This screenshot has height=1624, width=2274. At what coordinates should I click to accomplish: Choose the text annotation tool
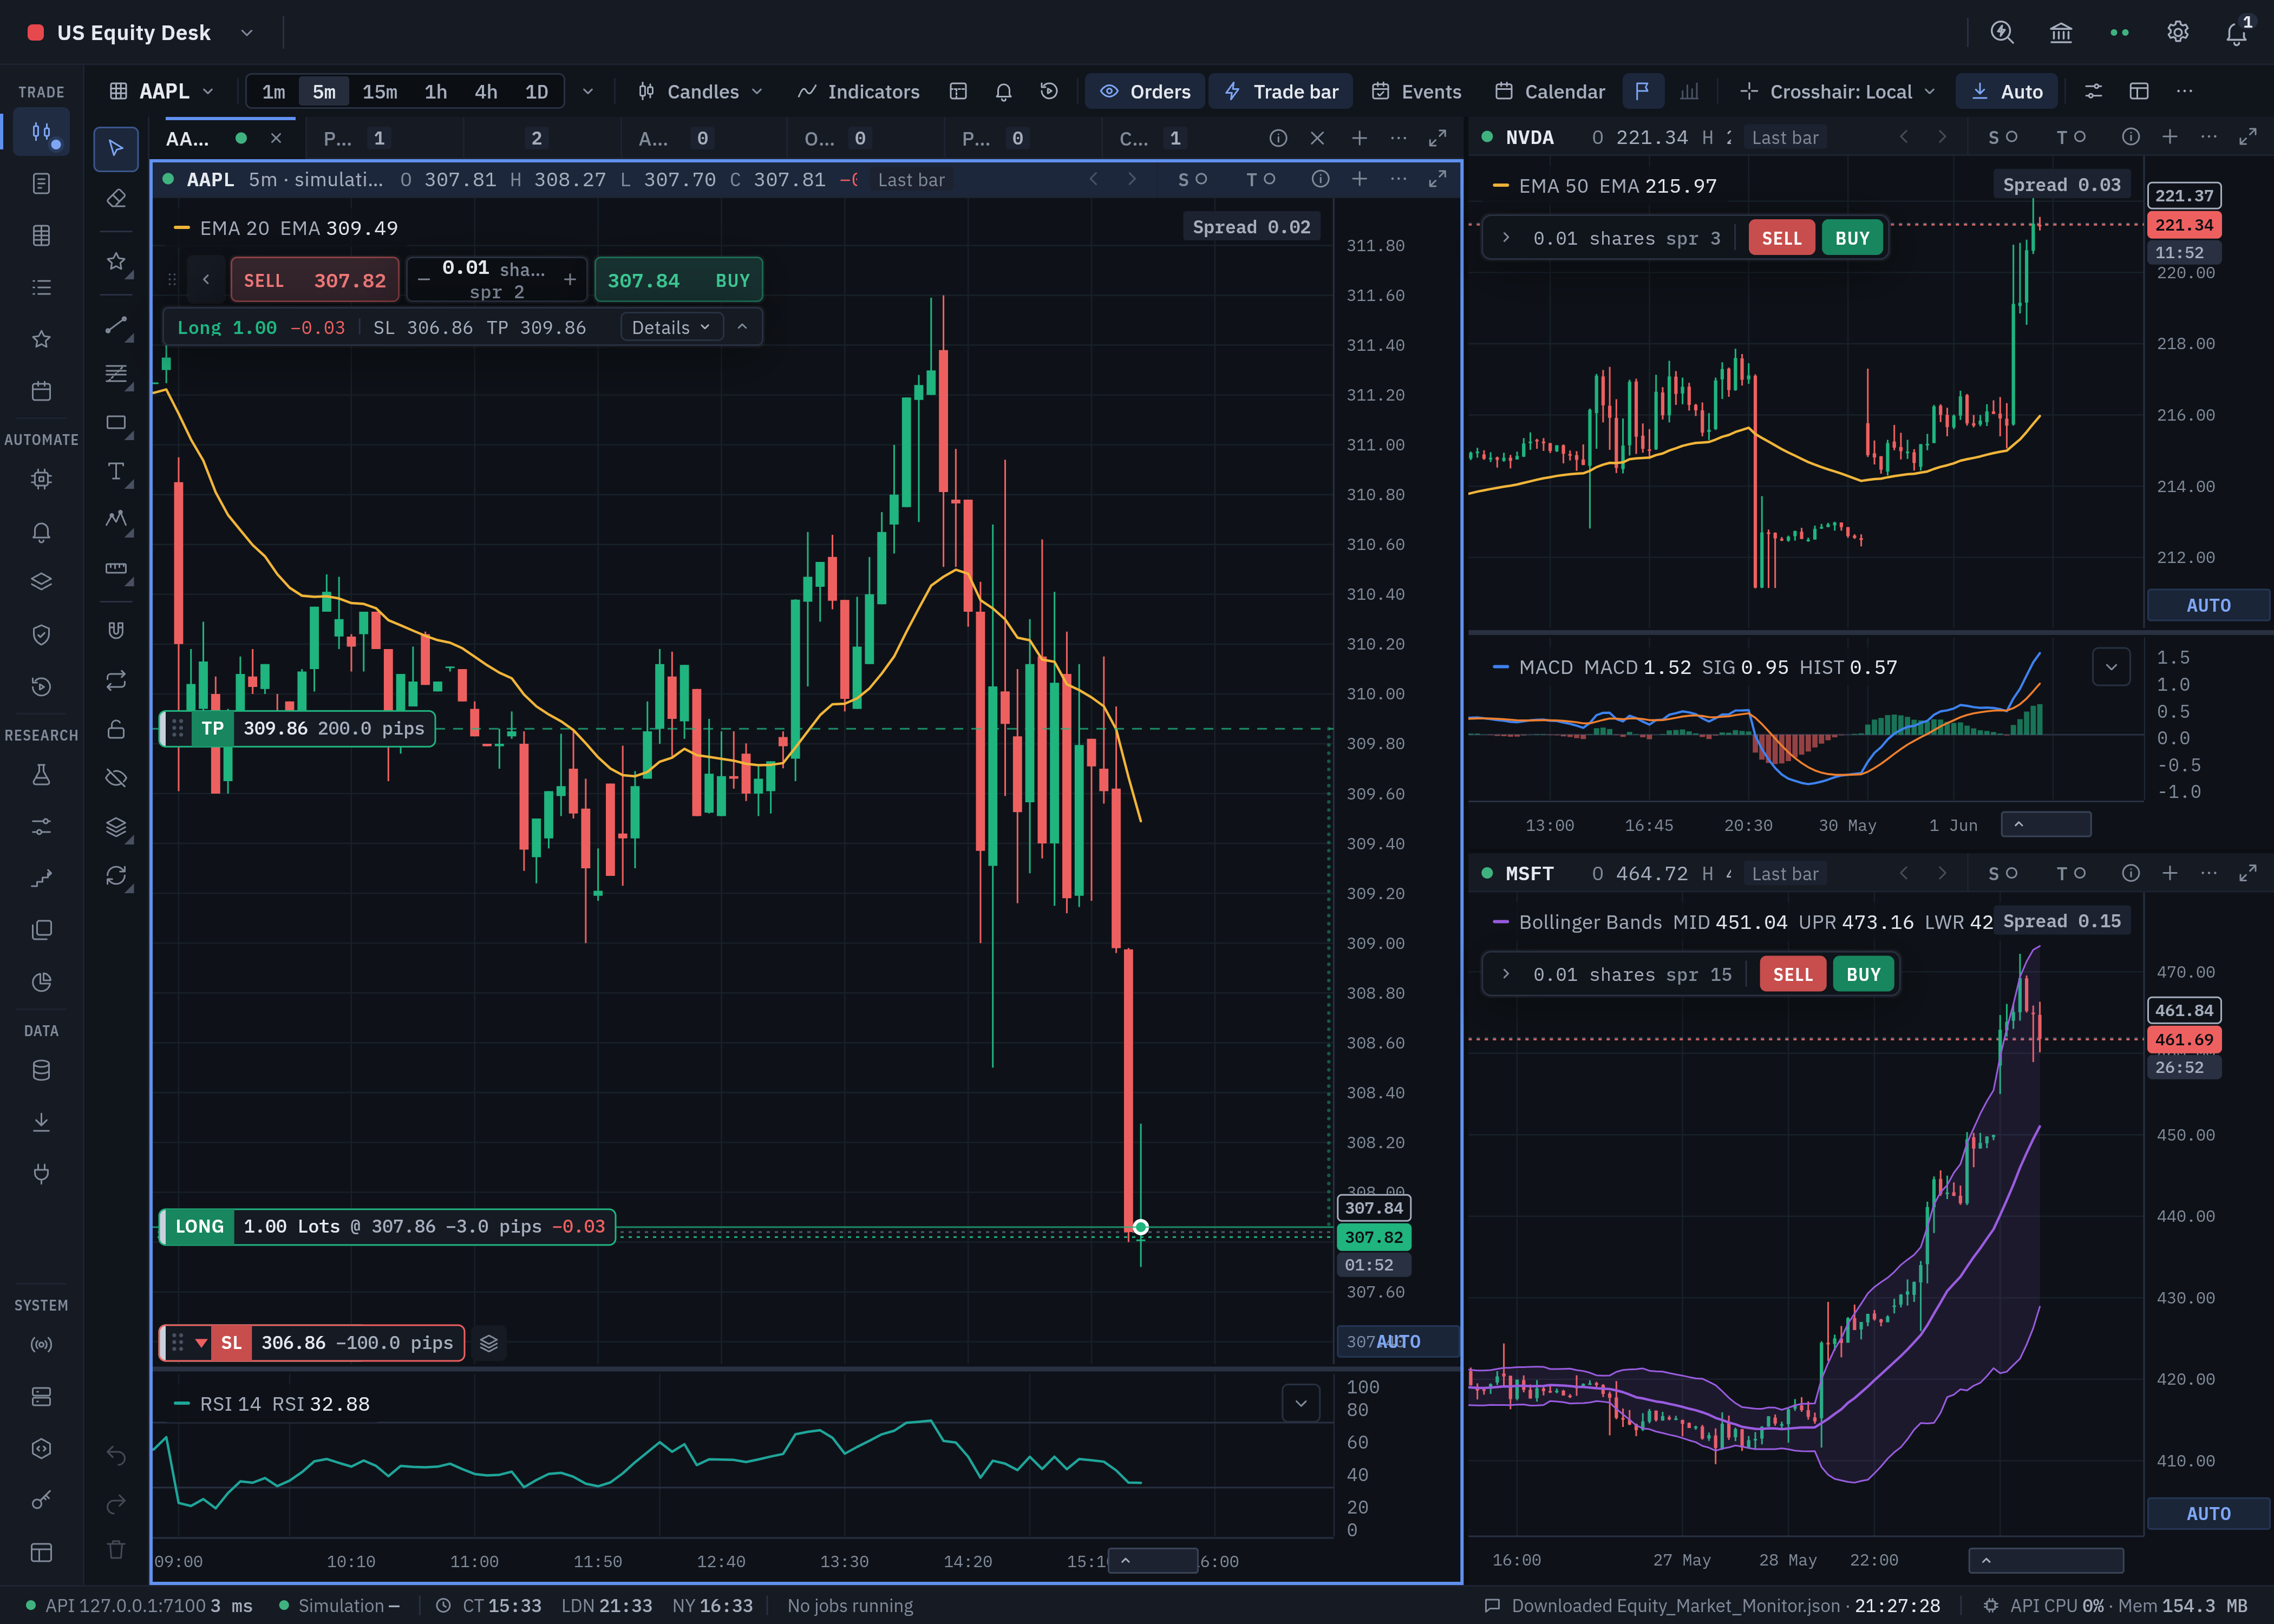point(116,471)
